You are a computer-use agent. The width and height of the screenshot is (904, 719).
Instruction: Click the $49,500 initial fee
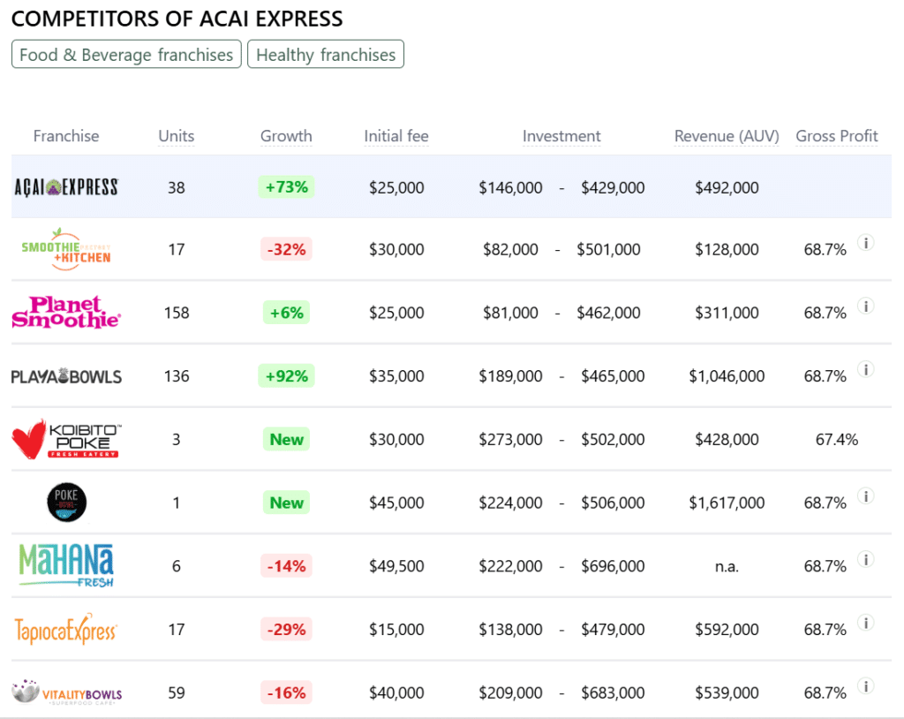(x=396, y=566)
